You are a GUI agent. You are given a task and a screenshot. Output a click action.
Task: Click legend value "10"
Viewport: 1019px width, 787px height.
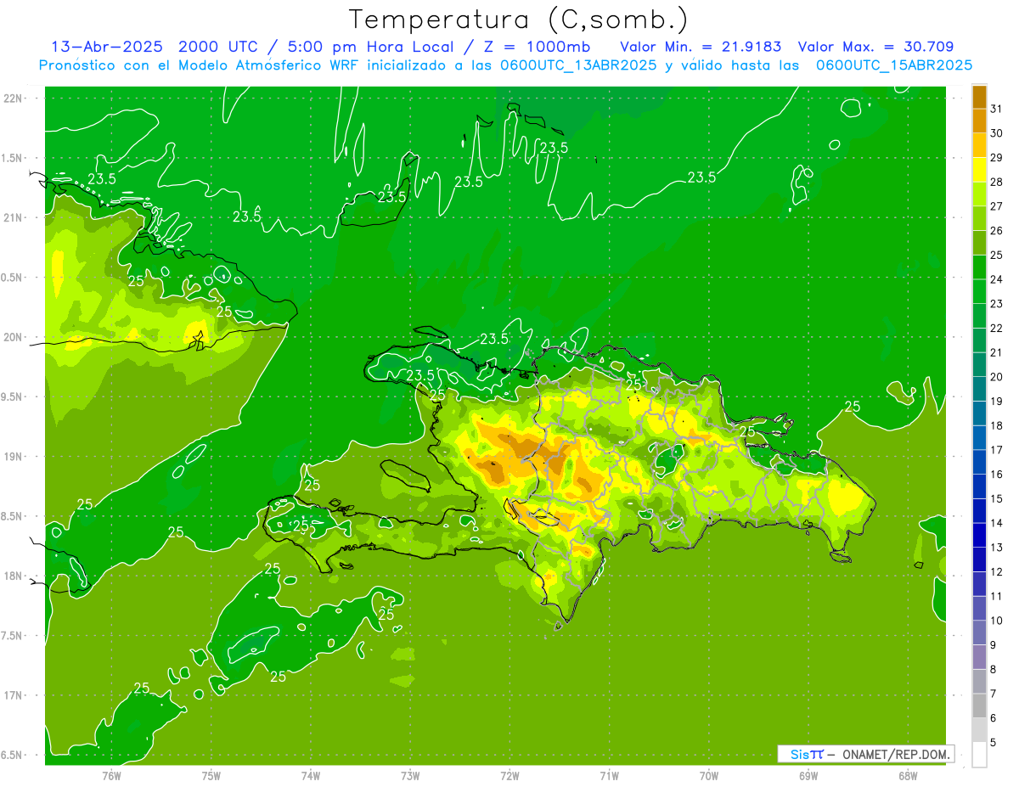(997, 621)
